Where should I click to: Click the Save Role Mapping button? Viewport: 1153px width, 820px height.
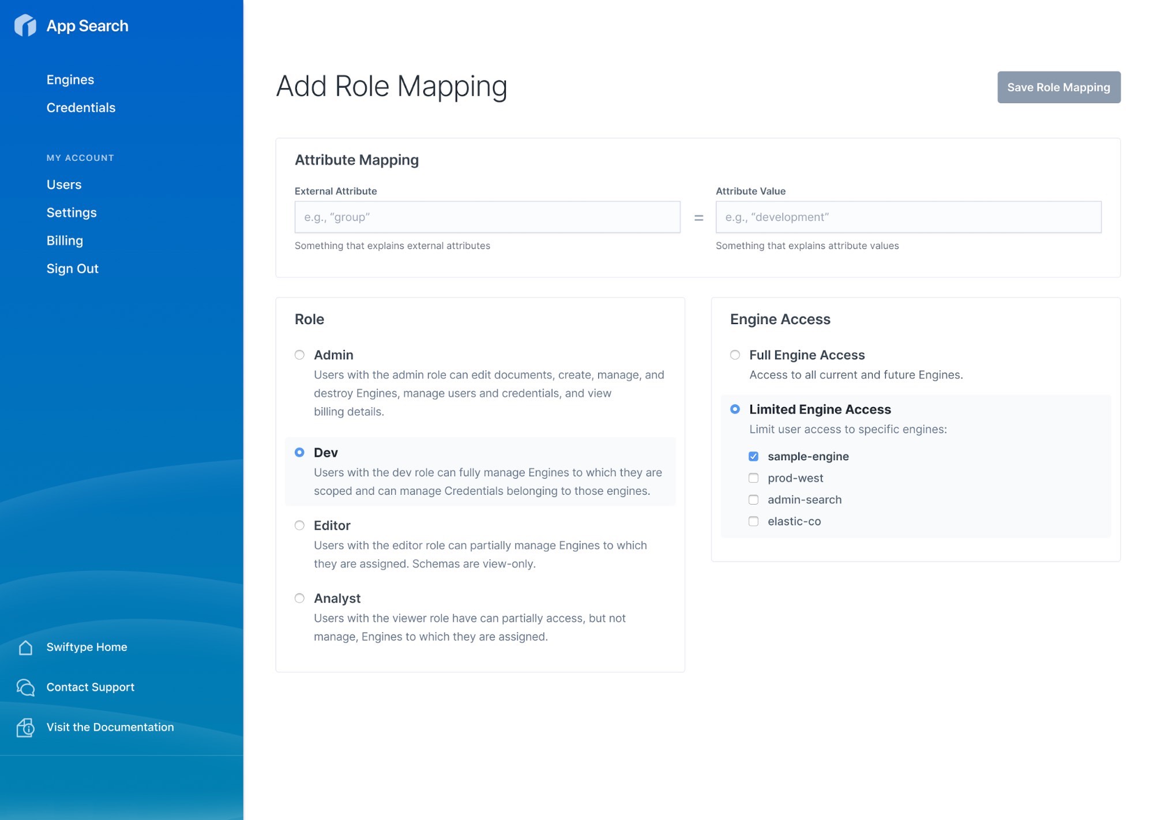(1058, 87)
